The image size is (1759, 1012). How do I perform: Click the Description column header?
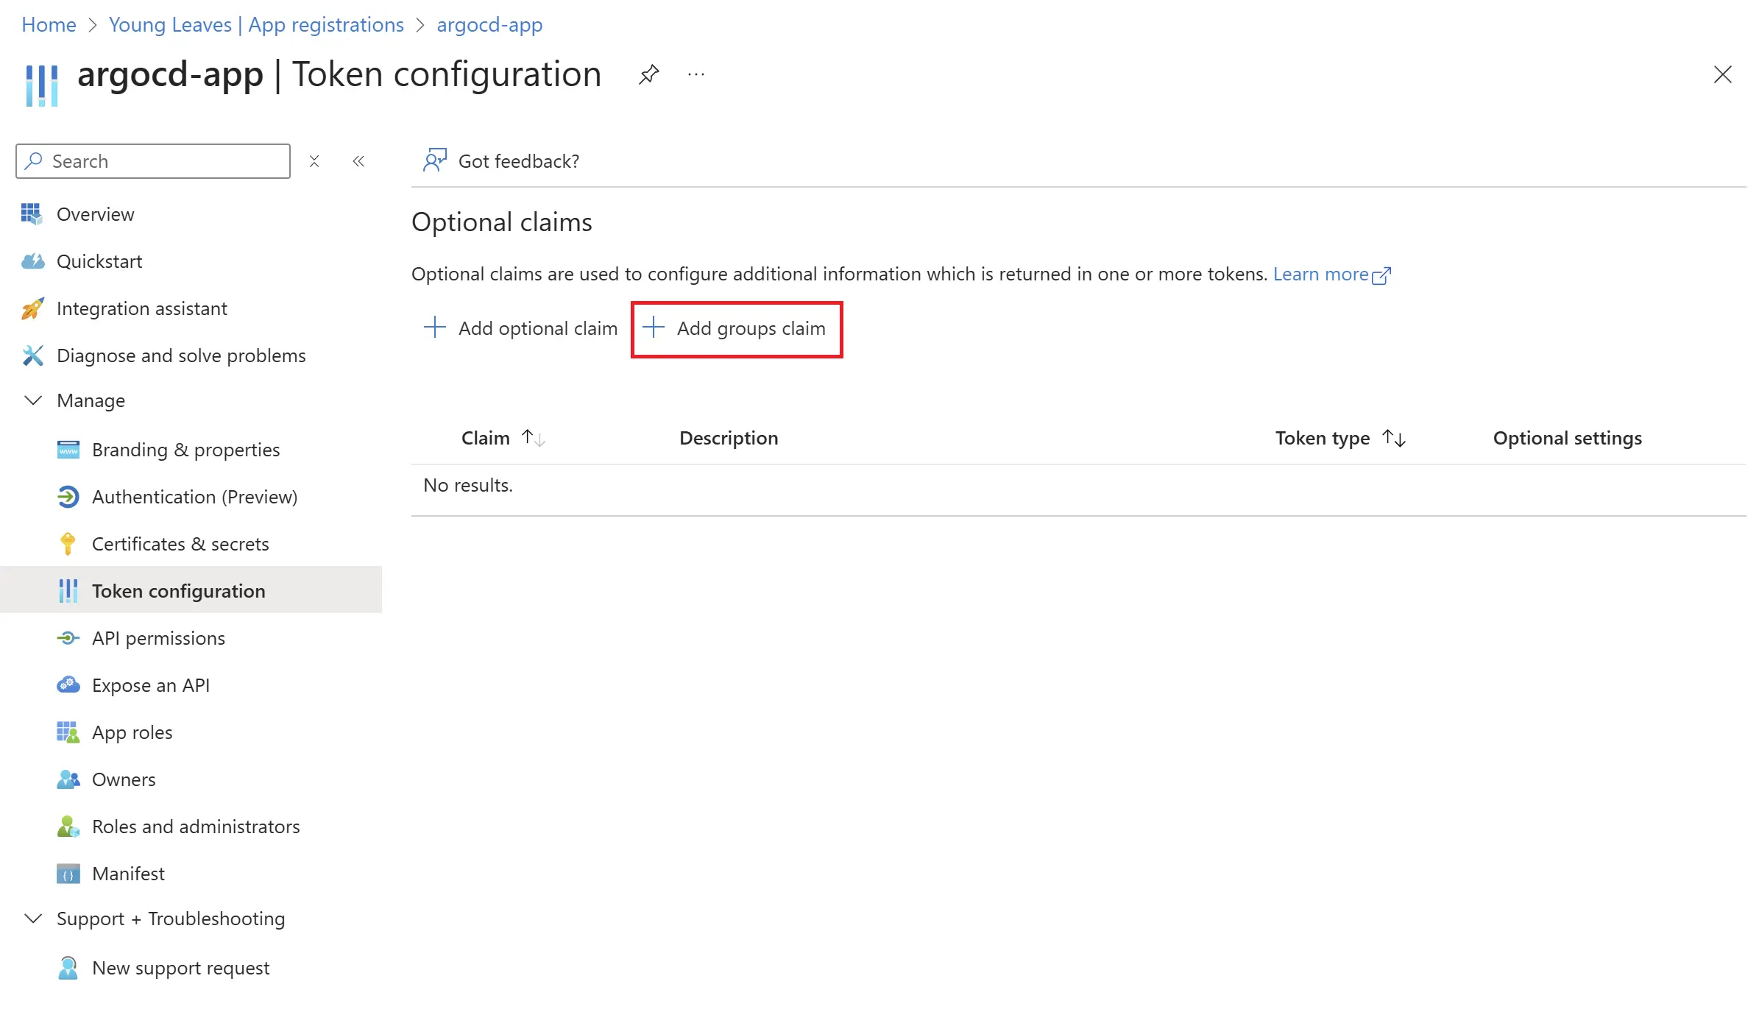point(729,438)
